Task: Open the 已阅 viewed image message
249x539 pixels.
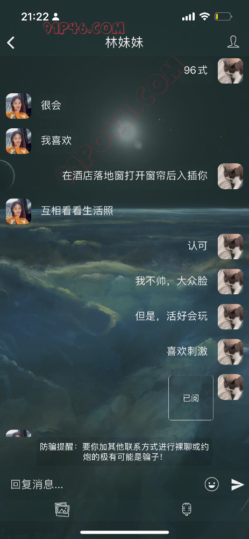Action: (191, 398)
